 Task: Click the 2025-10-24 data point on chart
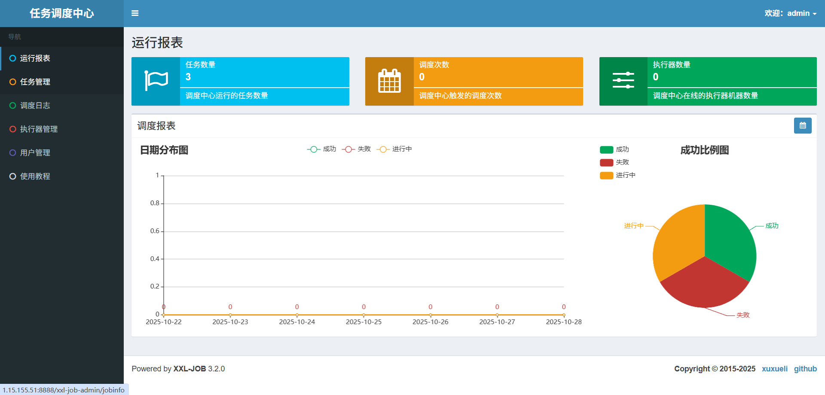tap(297, 315)
